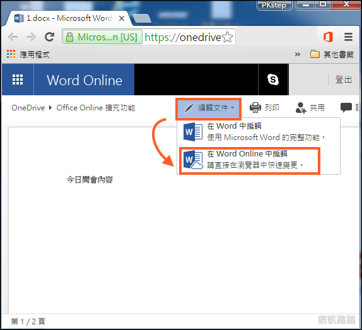Click the 列印 print button
362x330 pixels.
pos(264,108)
